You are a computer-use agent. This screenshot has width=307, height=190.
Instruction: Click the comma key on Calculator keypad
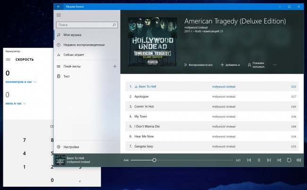(80, 180)
